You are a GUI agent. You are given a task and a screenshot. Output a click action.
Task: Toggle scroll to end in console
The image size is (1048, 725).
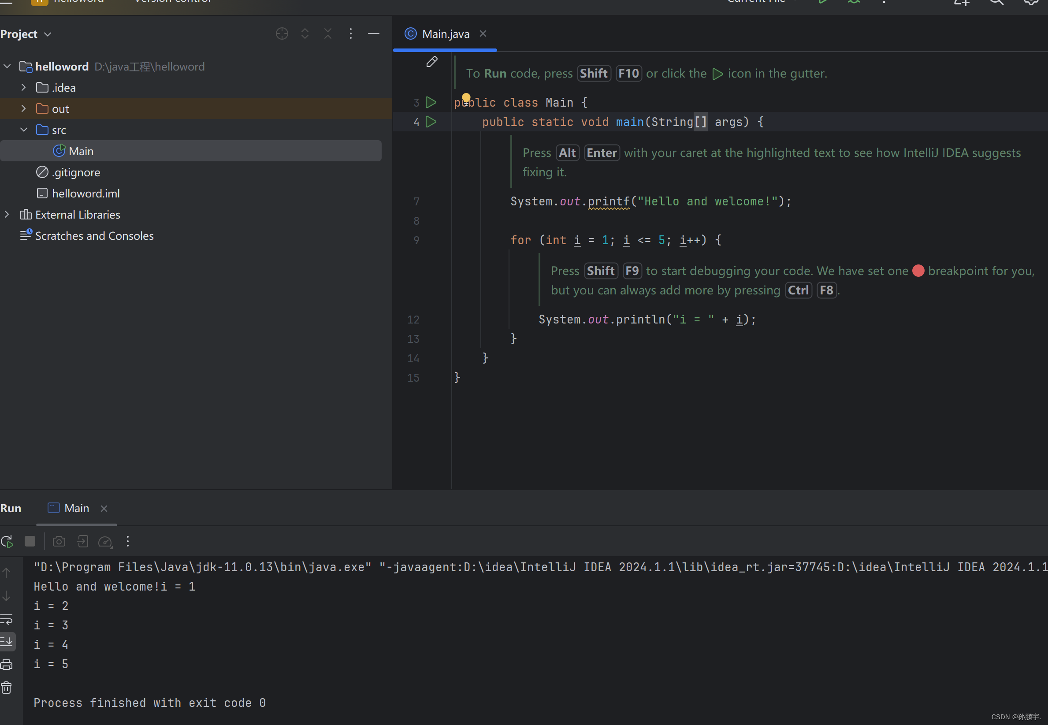pos(7,641)
